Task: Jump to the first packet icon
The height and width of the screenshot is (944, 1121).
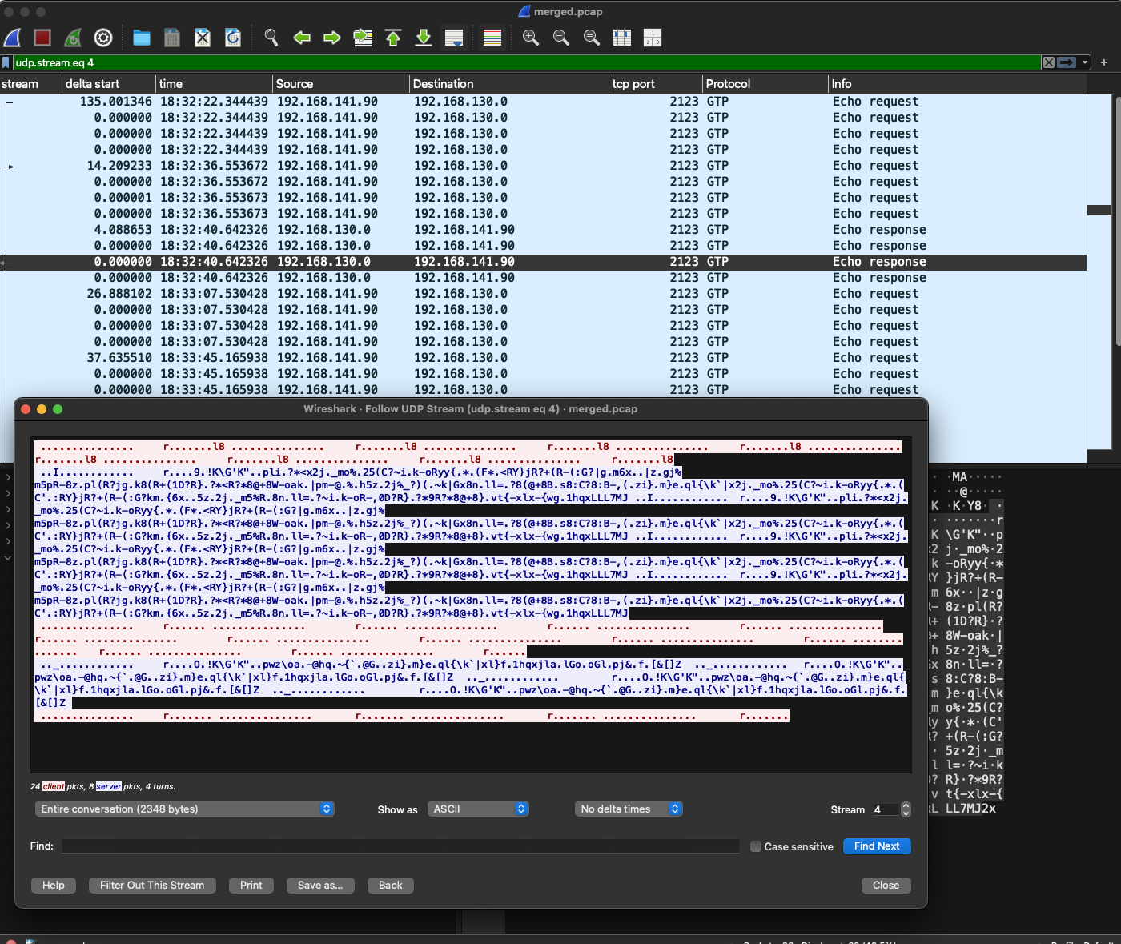Action: point(393,38)
